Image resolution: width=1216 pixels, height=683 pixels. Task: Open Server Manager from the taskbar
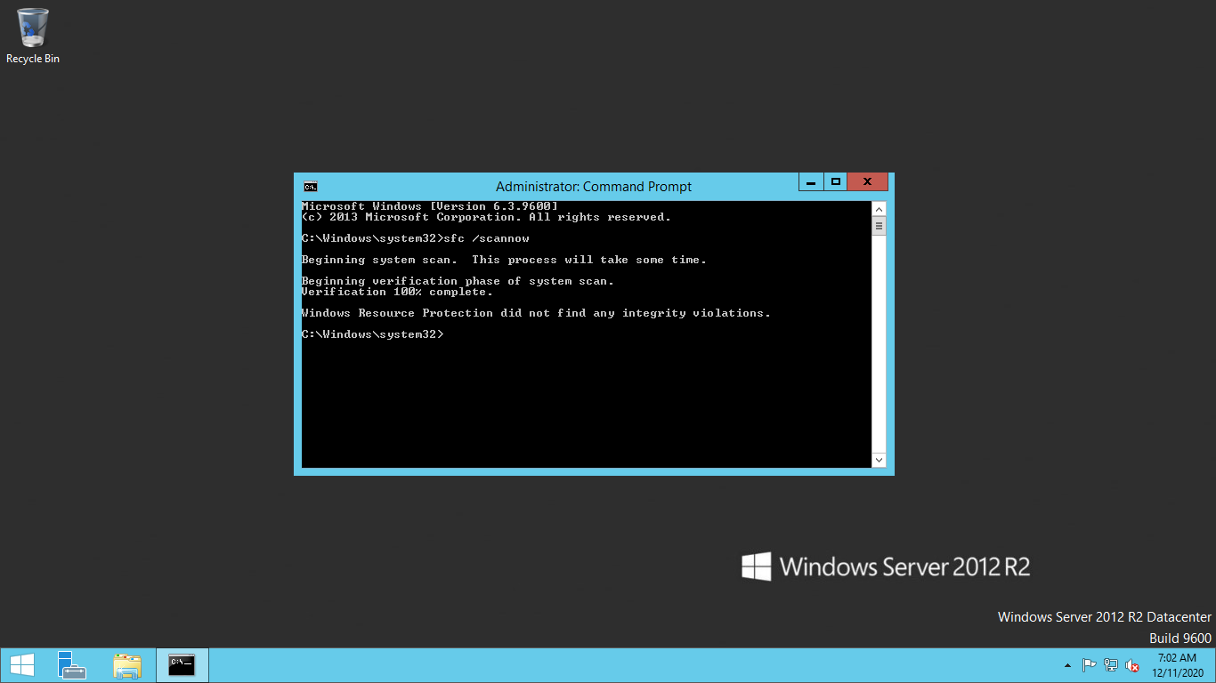pyautogui.click(x=72, y=665)
